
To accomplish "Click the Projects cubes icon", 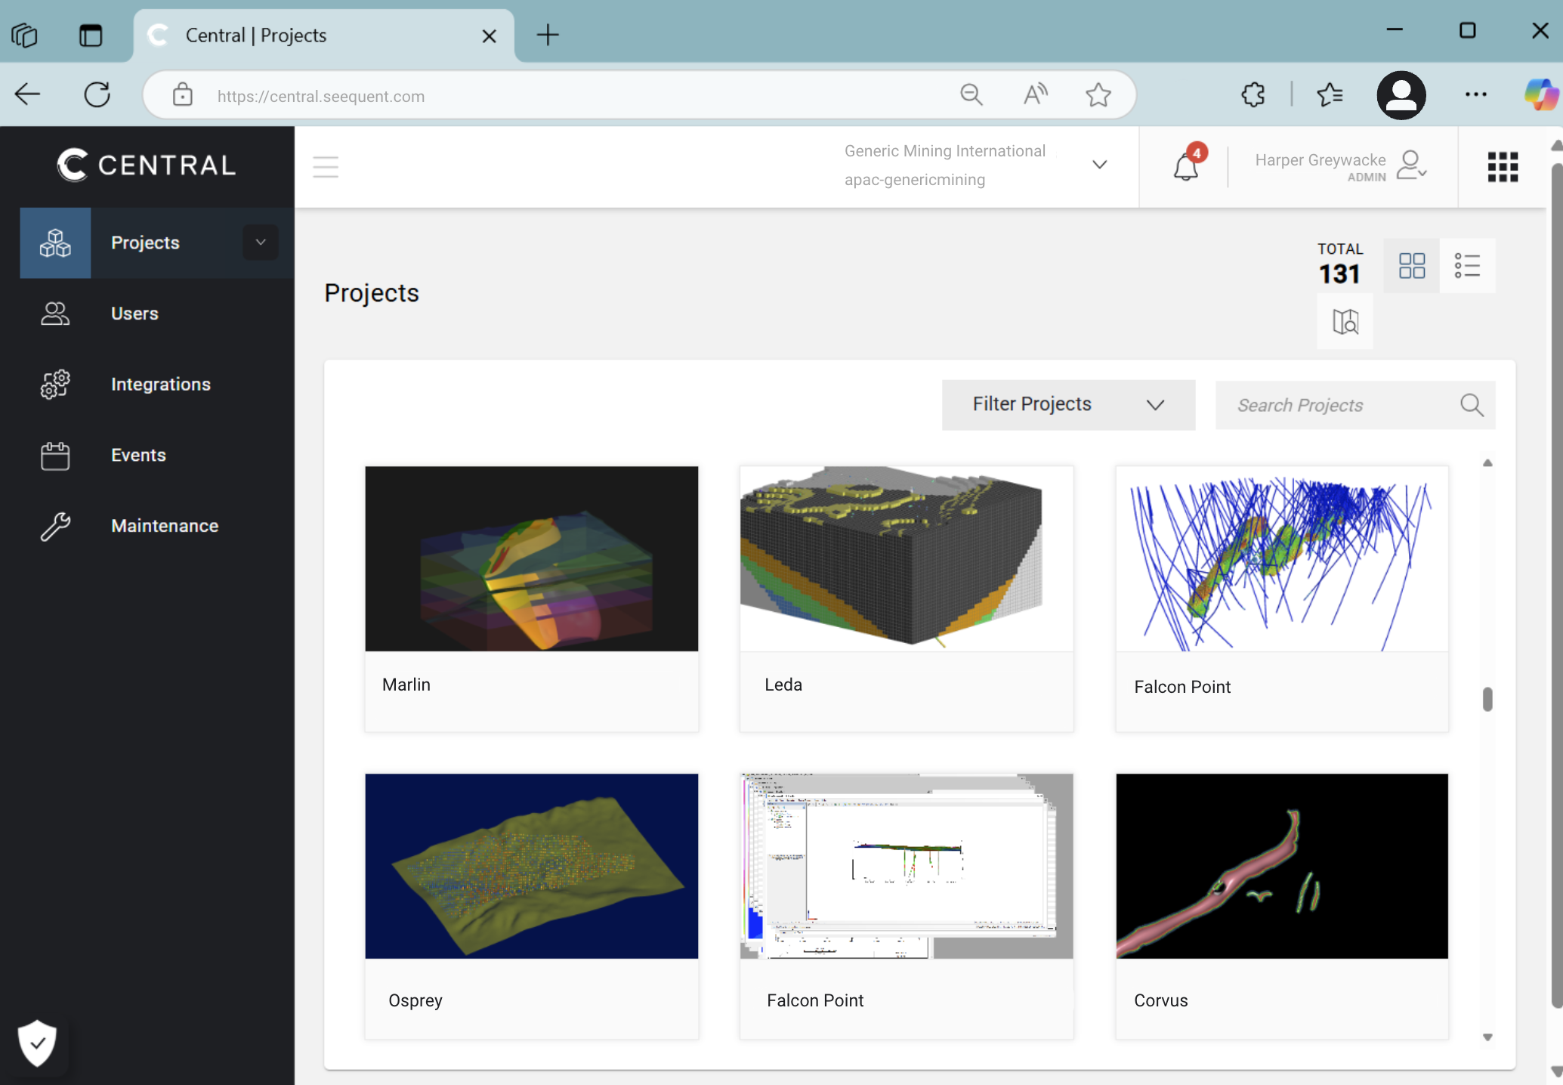I will [55, 243].
